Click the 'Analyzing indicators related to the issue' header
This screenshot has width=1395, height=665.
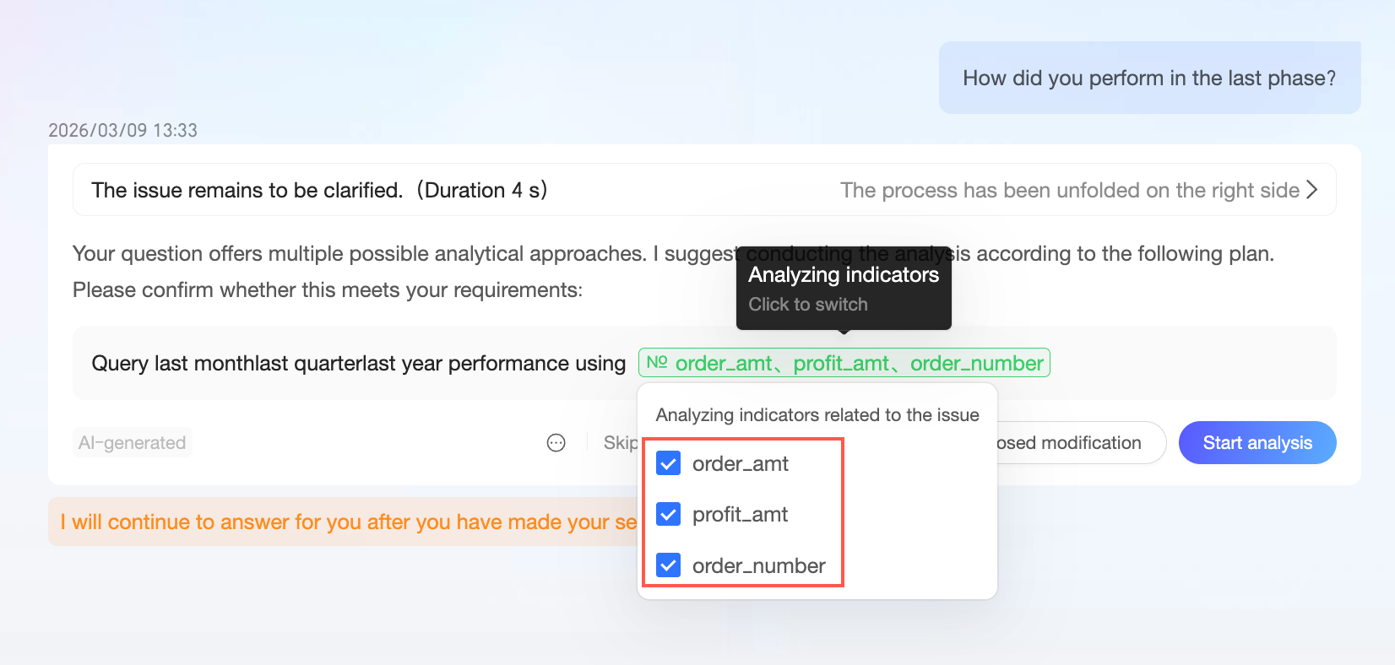[x=817, y=414]
